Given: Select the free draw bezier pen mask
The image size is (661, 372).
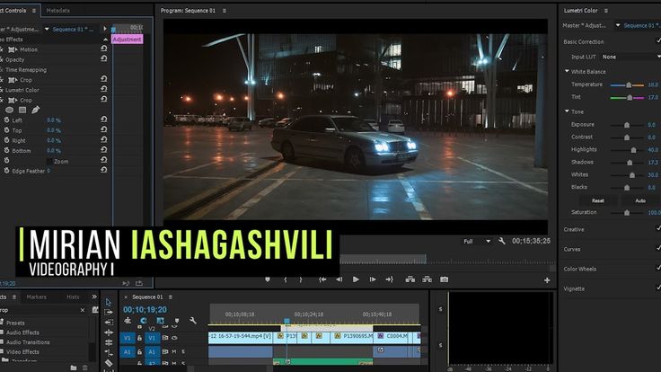Looking at the screenshot, I should (x=35, y=110).
